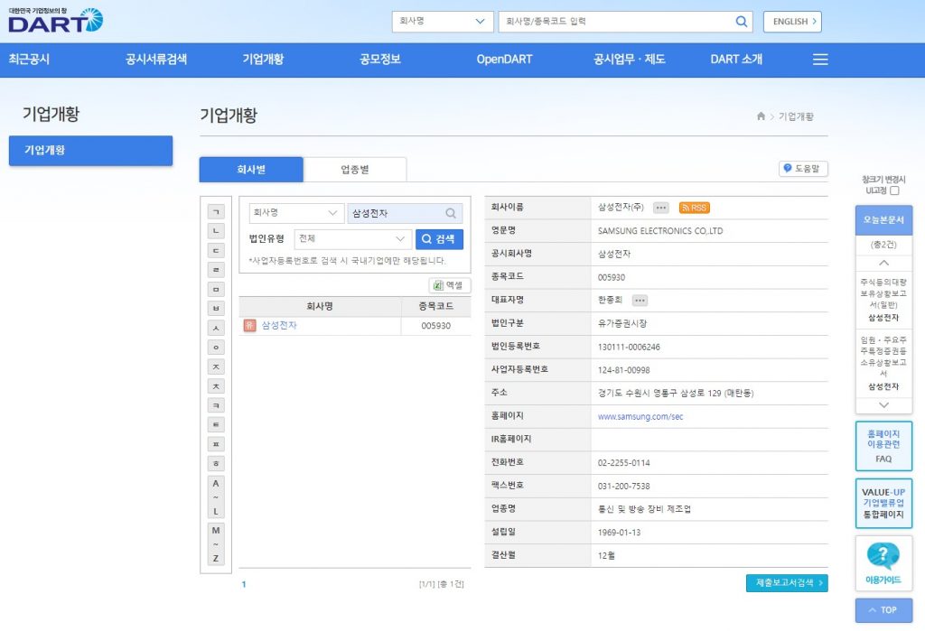Click the breadcrumb 기업개황 text

(x=796, y=116)
